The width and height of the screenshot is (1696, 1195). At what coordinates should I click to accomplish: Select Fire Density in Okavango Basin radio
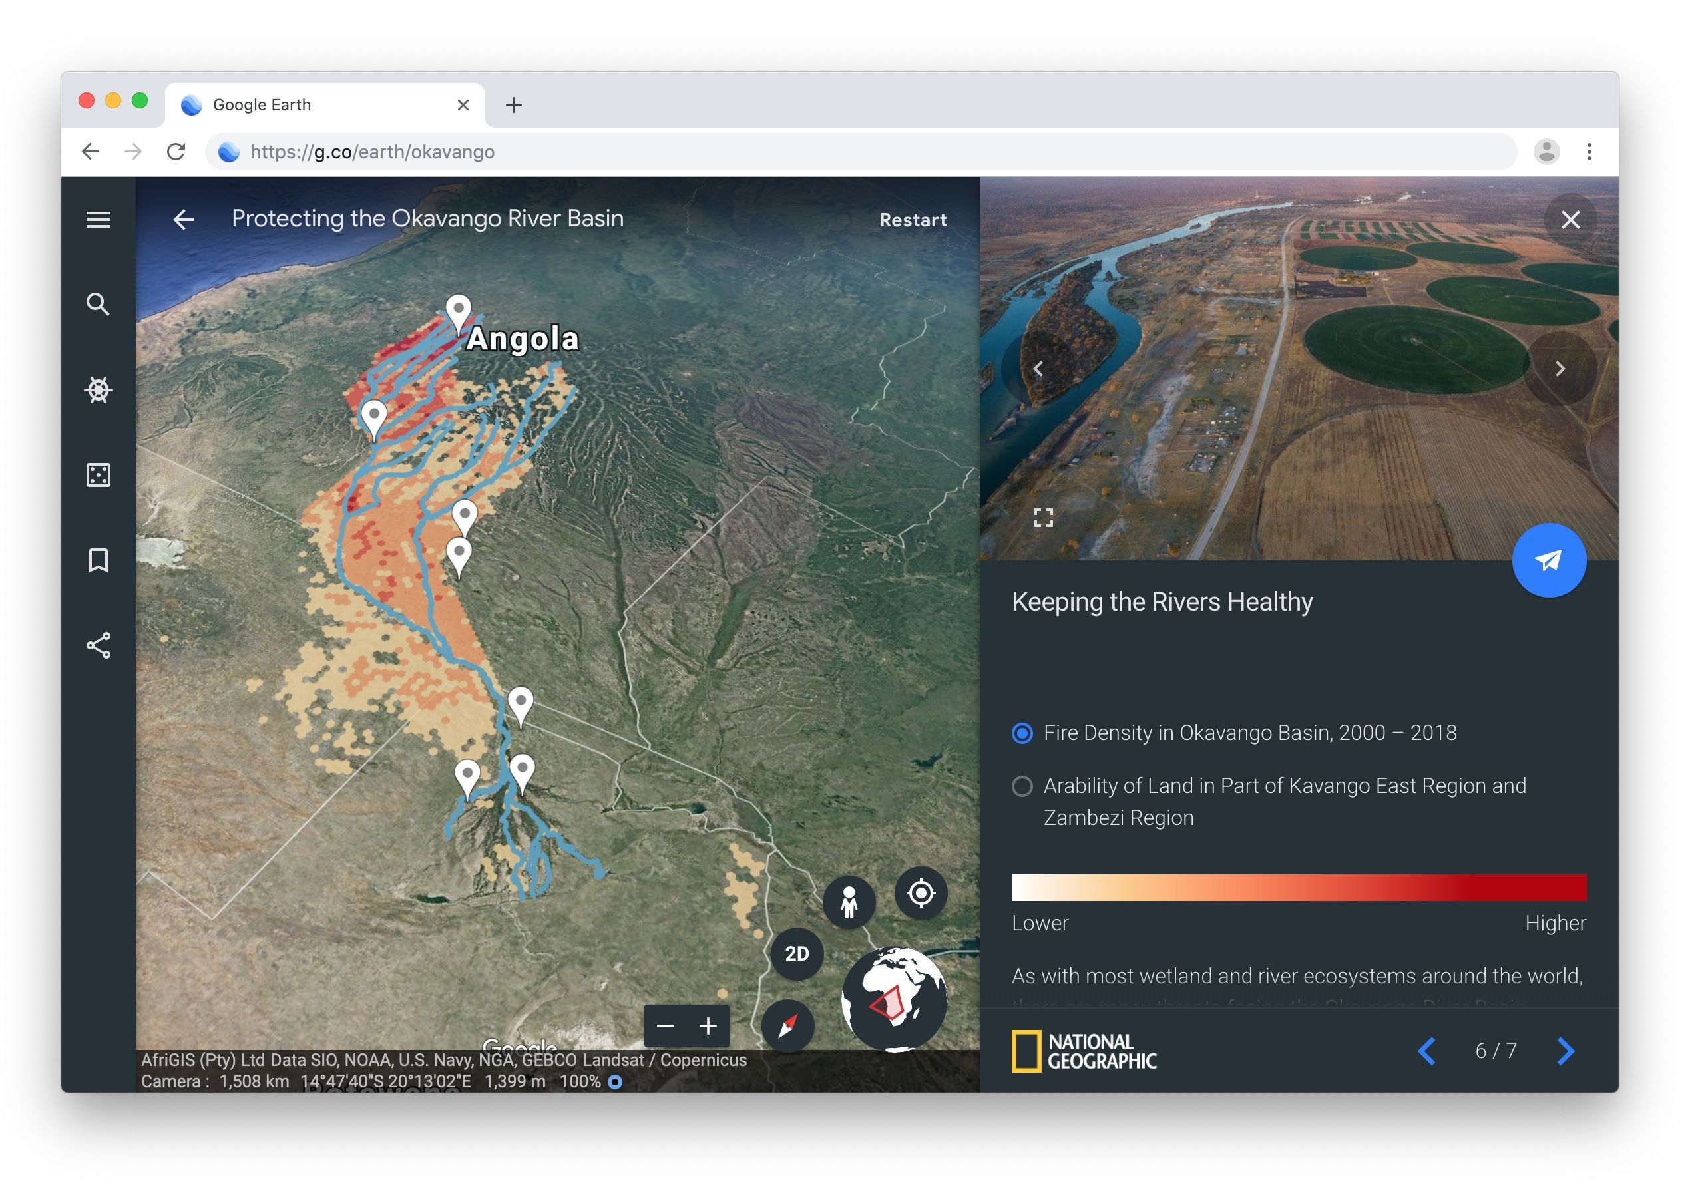pos(1022,733)
